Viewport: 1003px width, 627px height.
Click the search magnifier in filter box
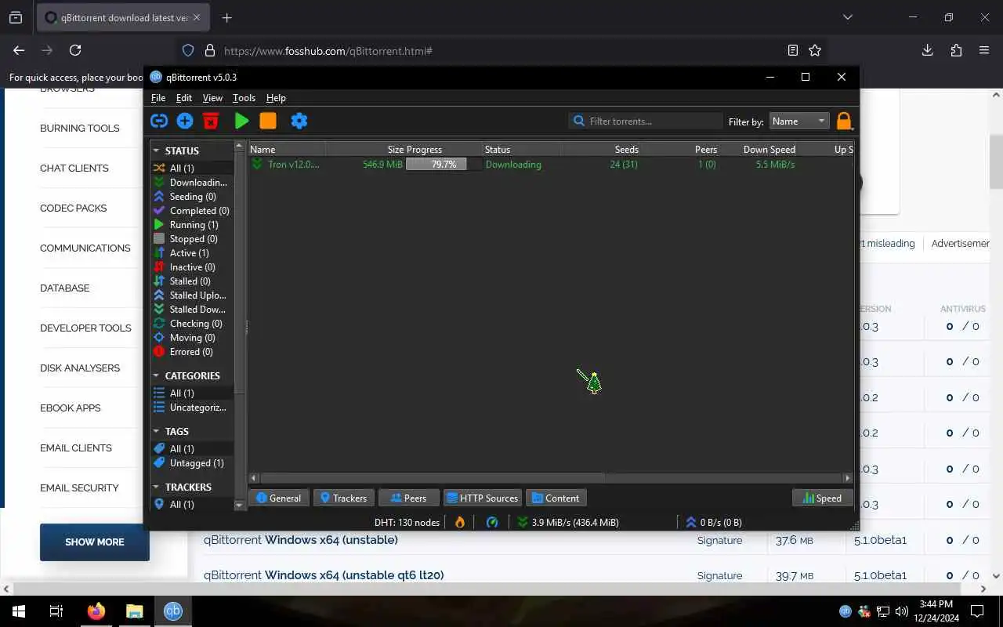[579, 121]
